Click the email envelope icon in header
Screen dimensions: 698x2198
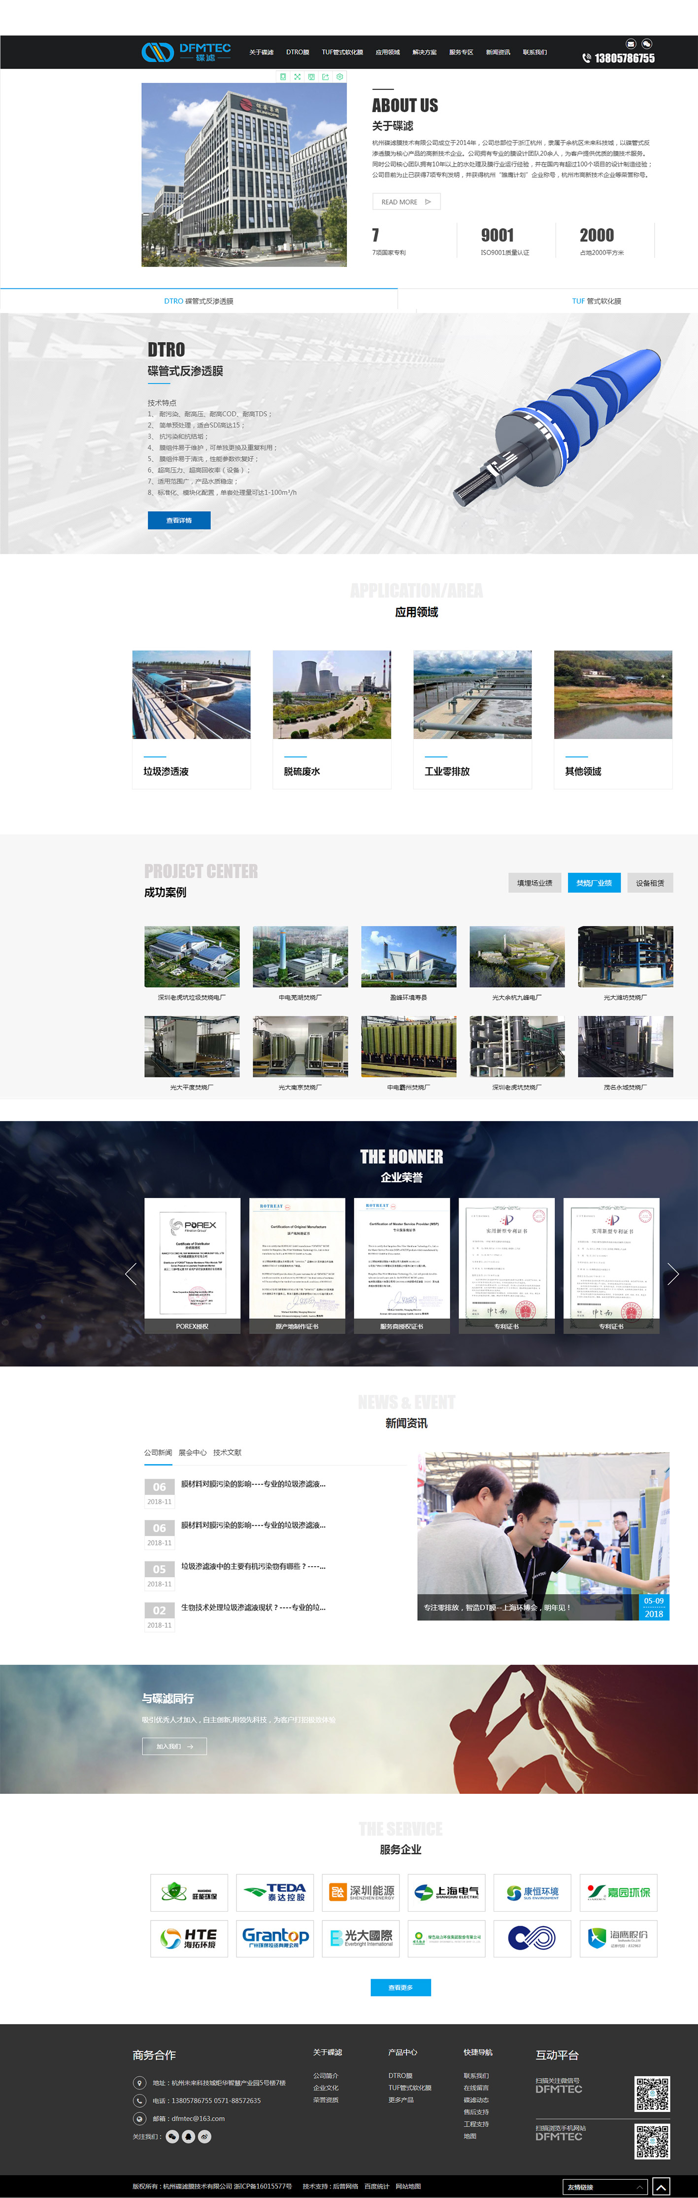[x=631, y=43]
